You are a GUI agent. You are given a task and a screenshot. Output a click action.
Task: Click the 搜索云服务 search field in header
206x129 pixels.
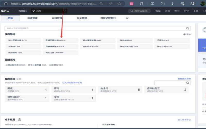point(140,11)
